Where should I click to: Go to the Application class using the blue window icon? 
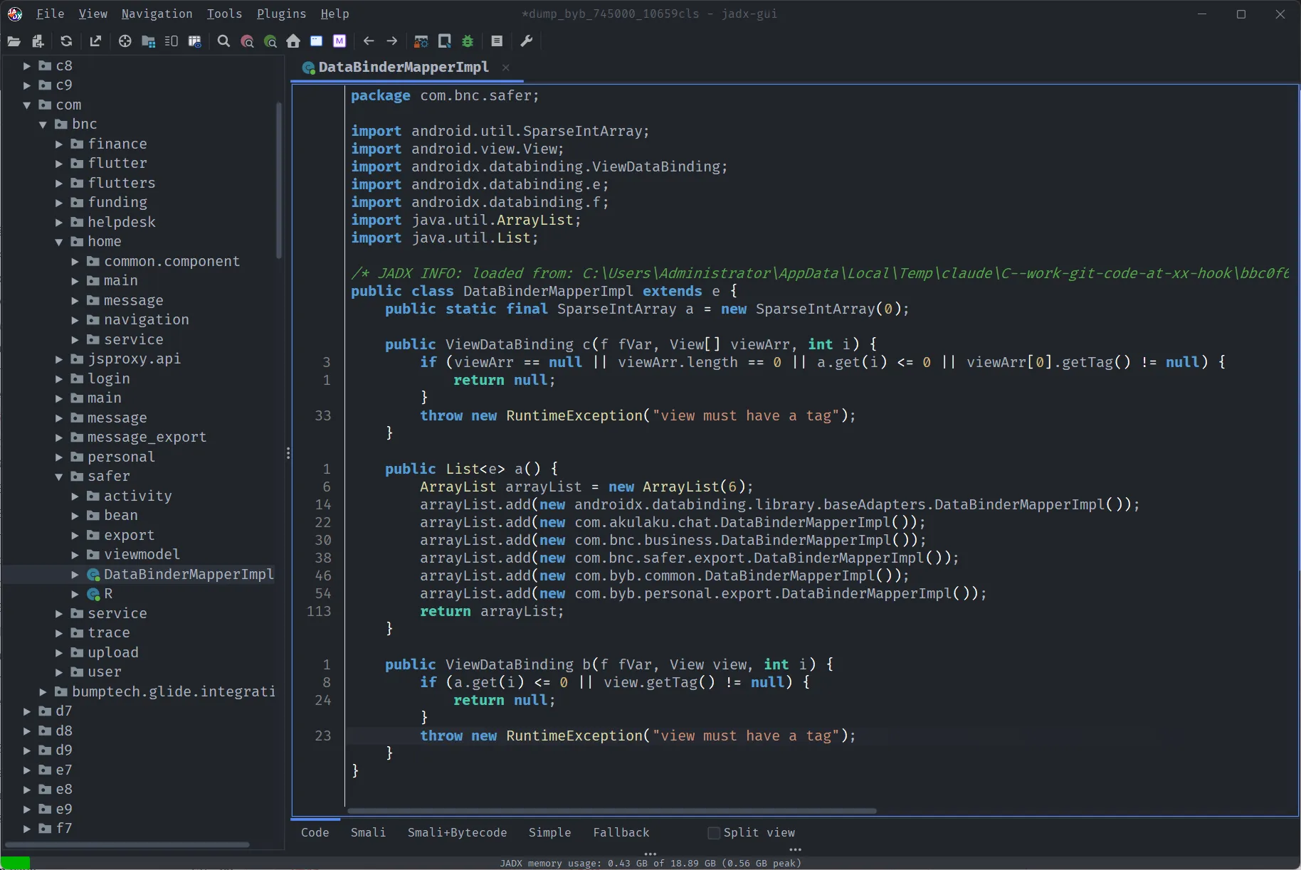coord(316,41)
